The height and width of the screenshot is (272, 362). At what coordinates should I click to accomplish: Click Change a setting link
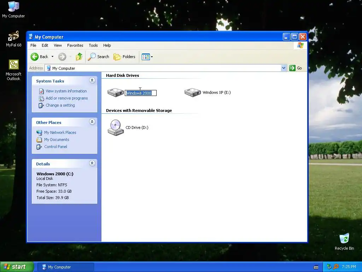(x=60, y=105)
